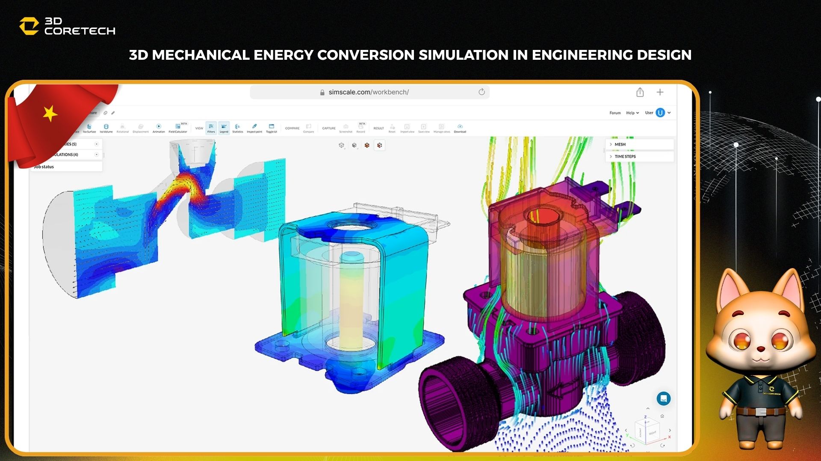Download the simulation results
This screenshot has width=821, height=461.
460,128
